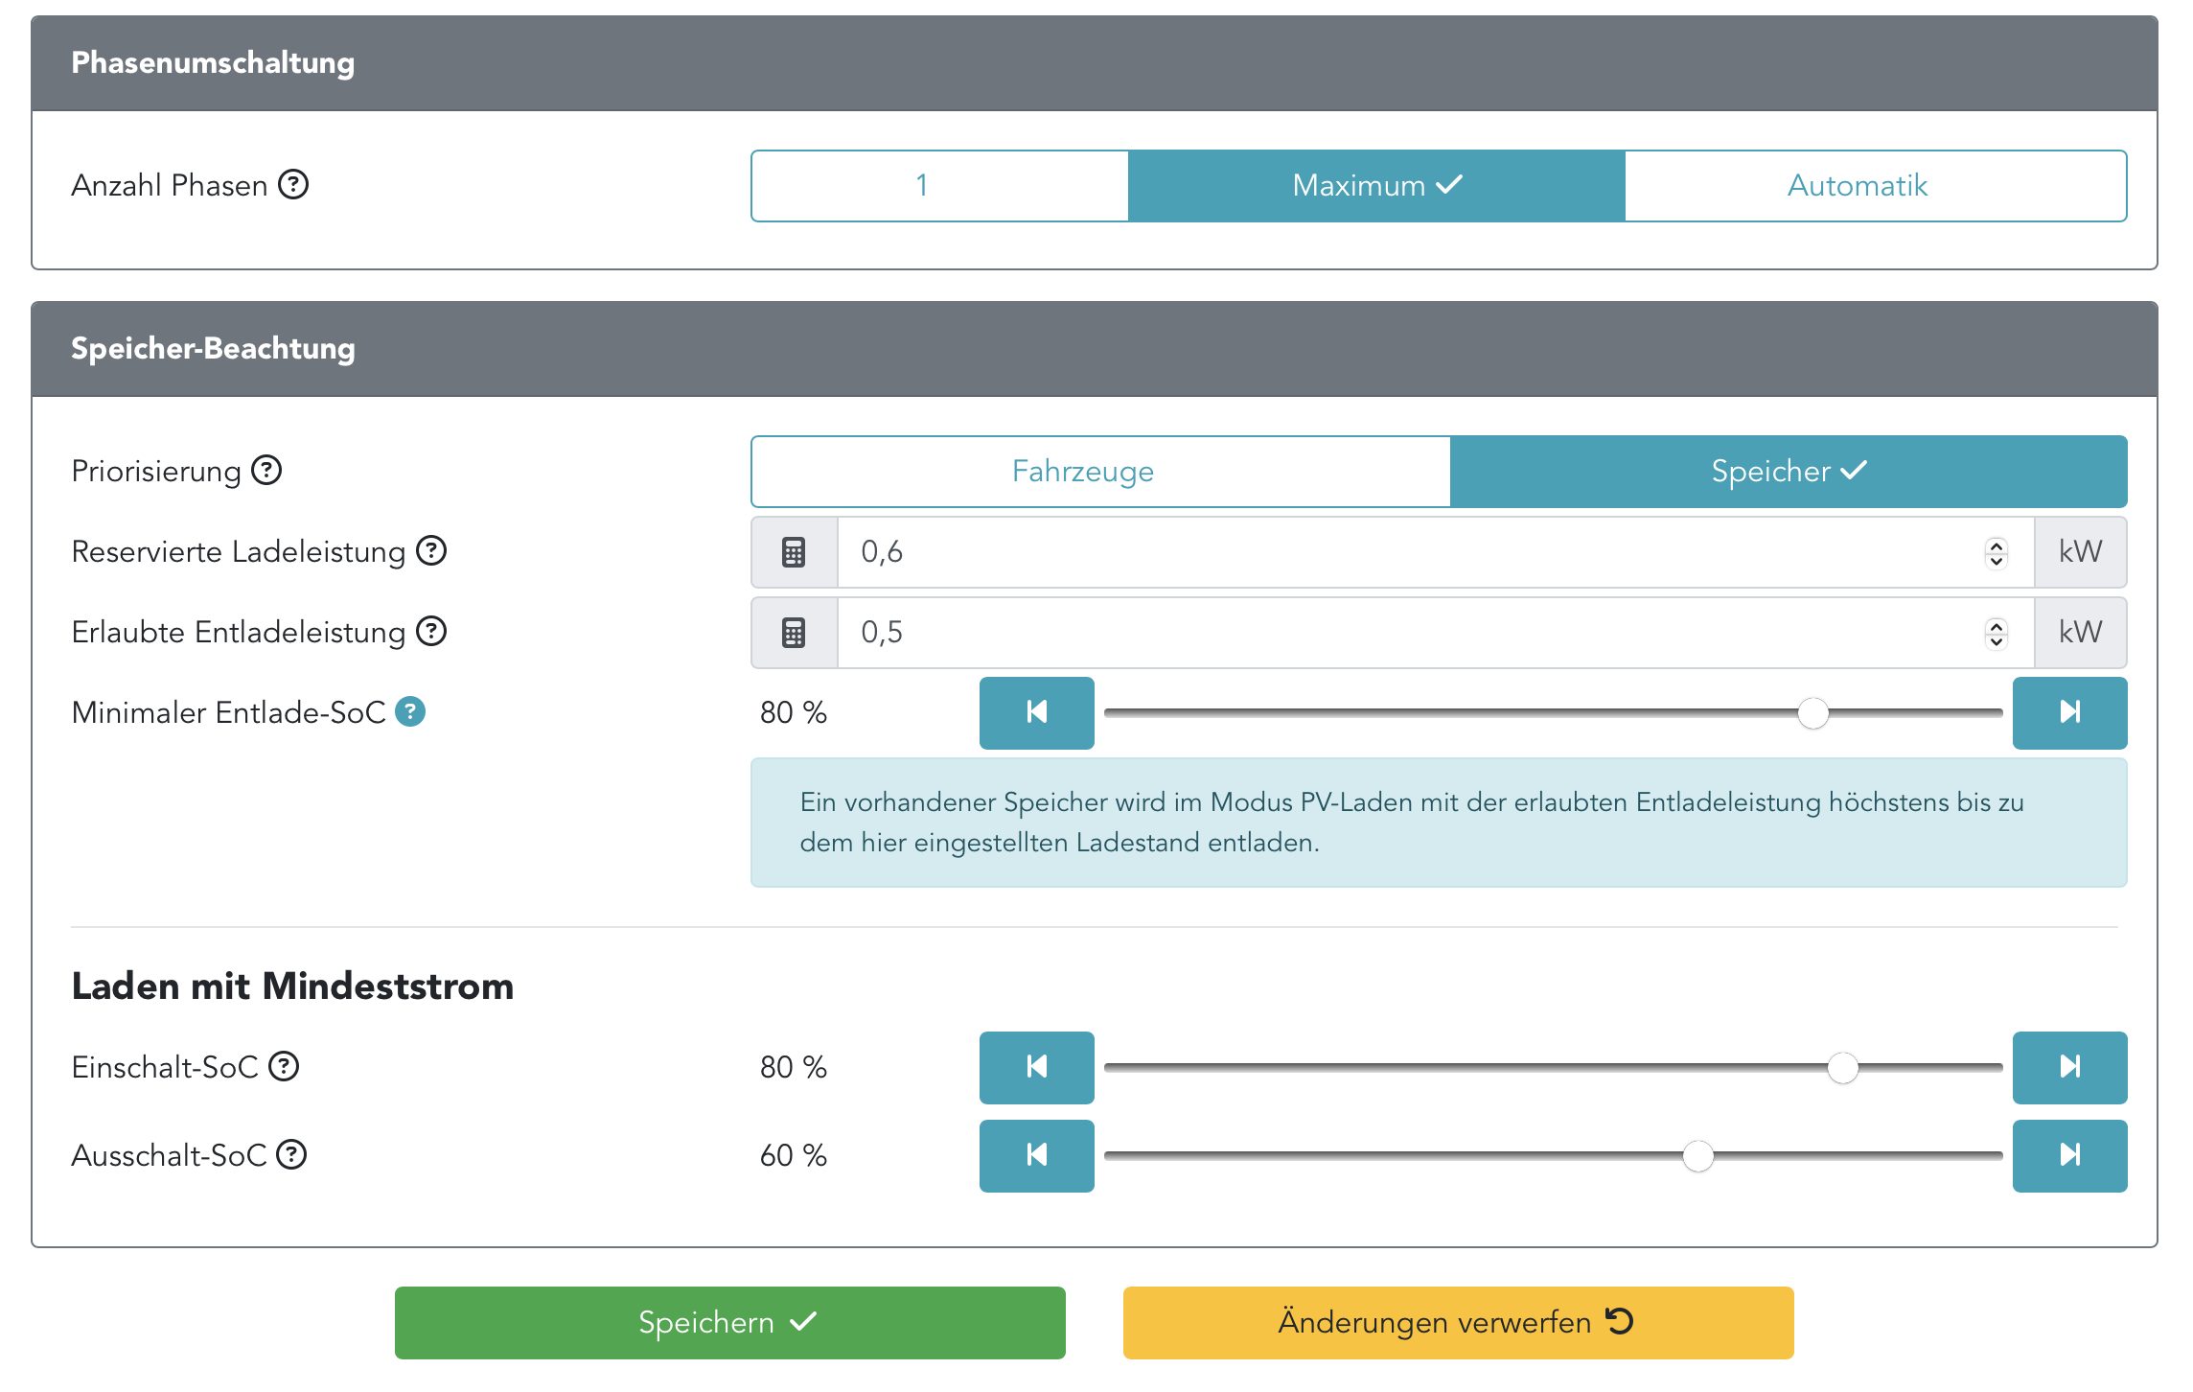The width and height of the screenshot is (2193, 1392).
Task: Click stepper arrows of Reservierte Ladeleistung
Action: (x=1997, y=552)
